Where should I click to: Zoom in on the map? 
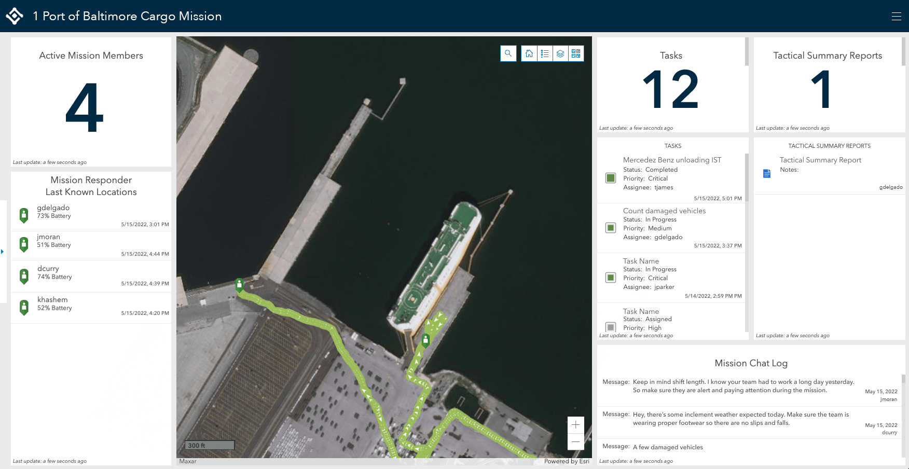576,424
